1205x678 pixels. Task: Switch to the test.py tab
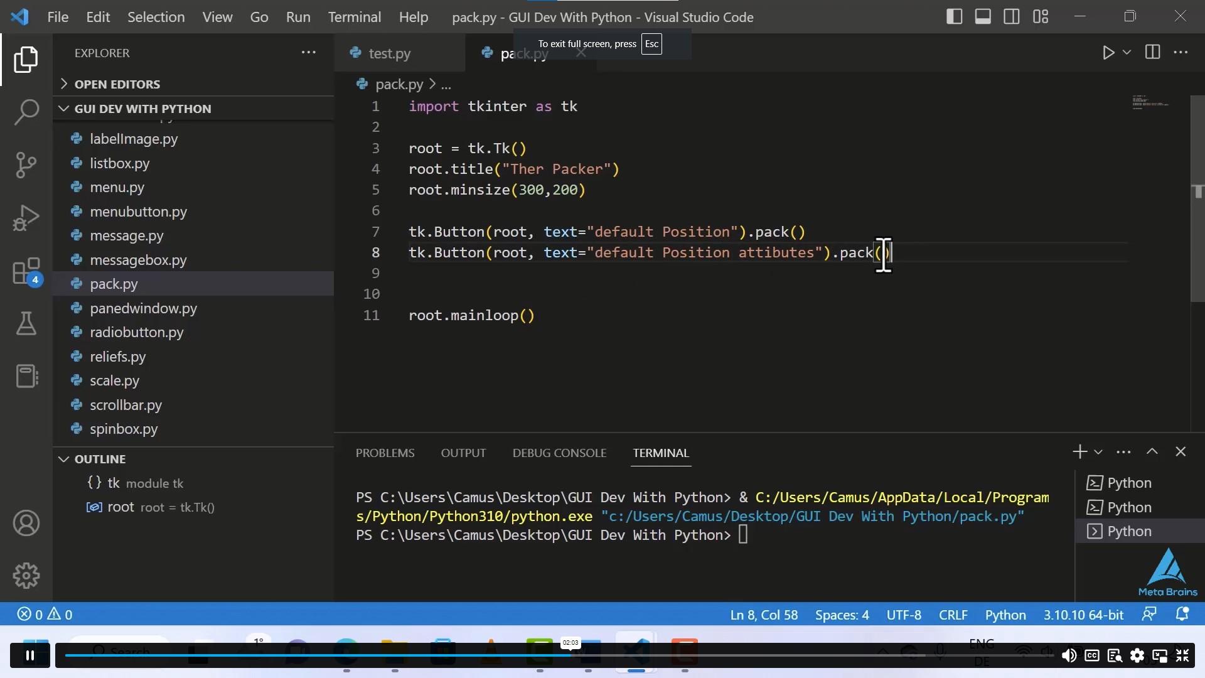(x=389, y=53)
